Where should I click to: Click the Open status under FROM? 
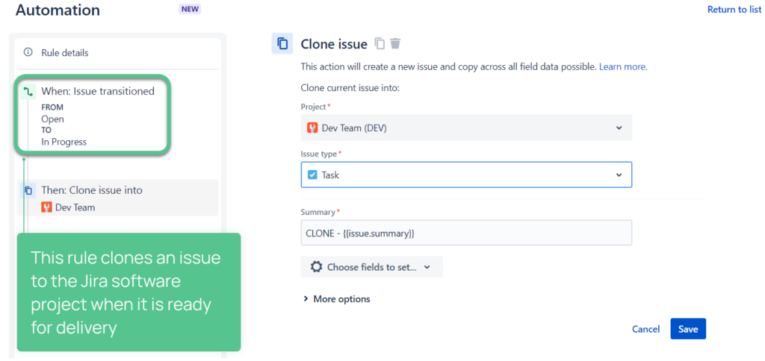pyautogui.click(x=53, y=119)
